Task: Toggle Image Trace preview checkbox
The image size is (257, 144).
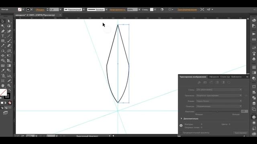Action: coord(181,133)
